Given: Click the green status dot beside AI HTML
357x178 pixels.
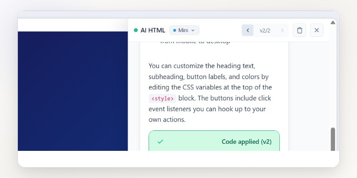Looking at the screenshot, I should pos(136,30).
